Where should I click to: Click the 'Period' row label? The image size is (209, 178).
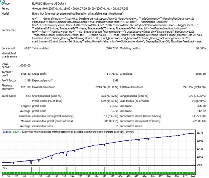click(x=5, y=9)
